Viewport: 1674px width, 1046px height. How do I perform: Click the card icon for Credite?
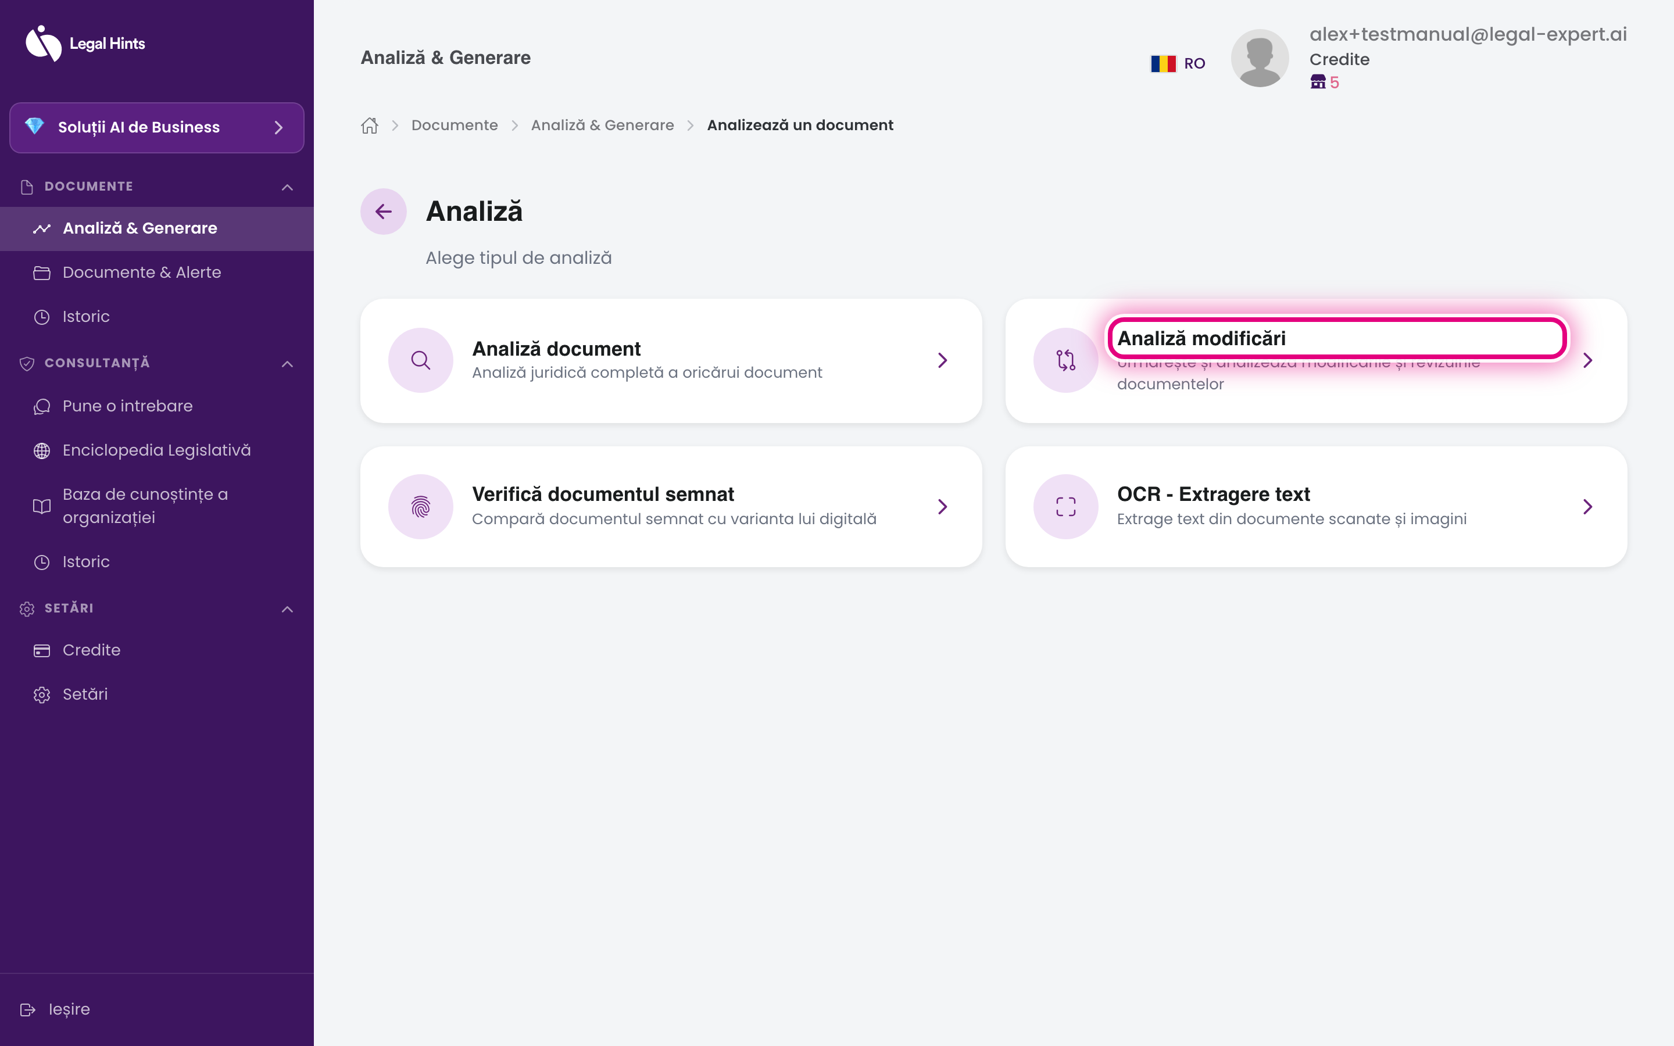click(41, 650)
